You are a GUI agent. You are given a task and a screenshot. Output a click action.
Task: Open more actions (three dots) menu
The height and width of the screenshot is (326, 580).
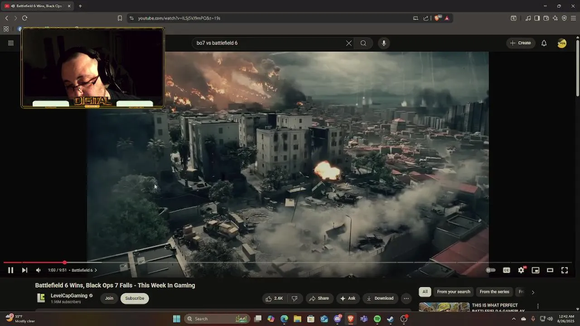coord(406,298)
